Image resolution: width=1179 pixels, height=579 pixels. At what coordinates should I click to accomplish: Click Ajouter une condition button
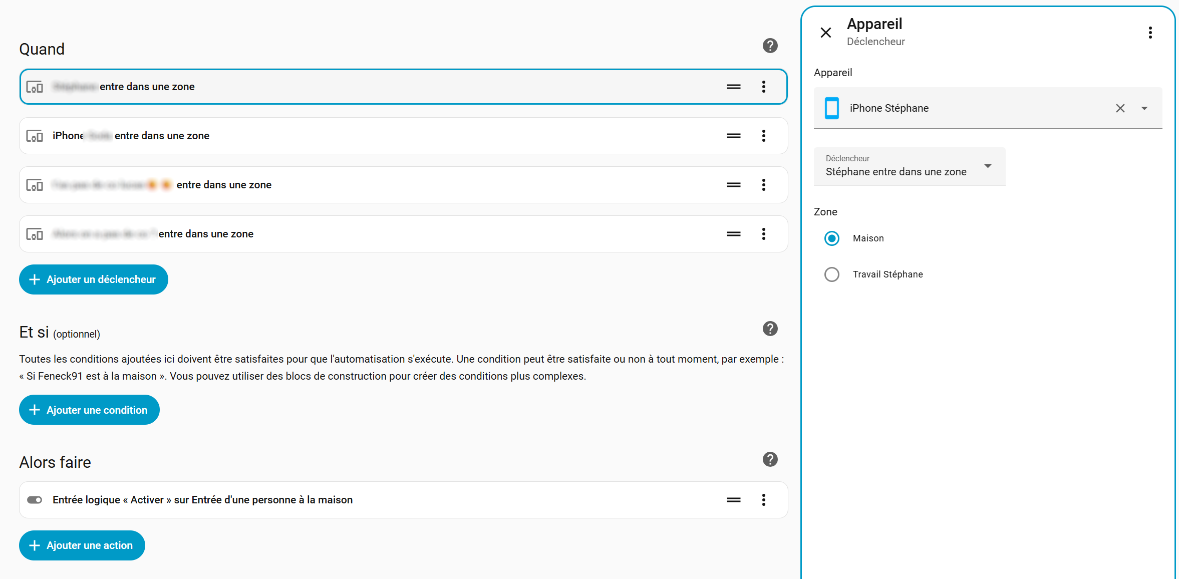[x=89, y=410]
